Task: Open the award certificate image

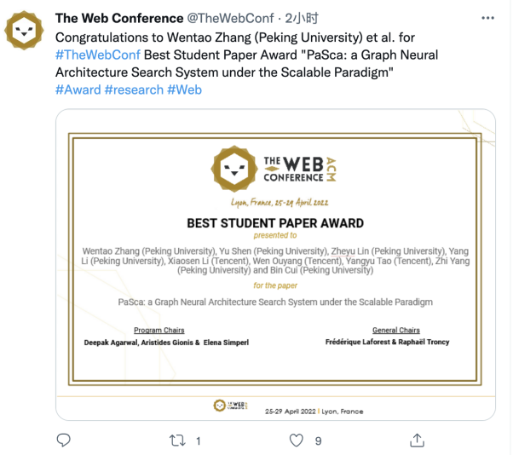Action: (275, 264)
